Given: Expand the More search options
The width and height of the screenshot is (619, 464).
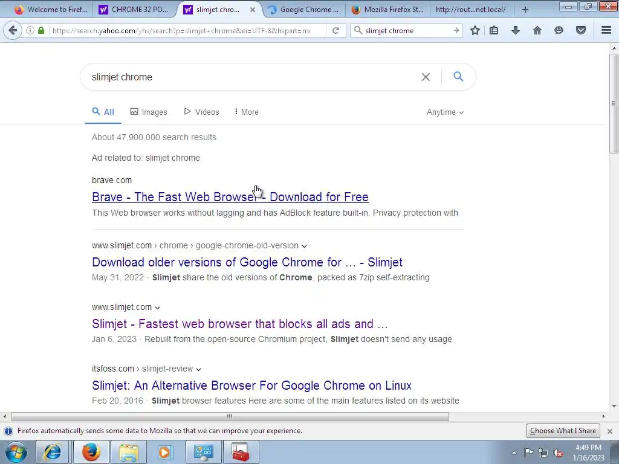Looking at the screenshot, I should click(247, 112).
